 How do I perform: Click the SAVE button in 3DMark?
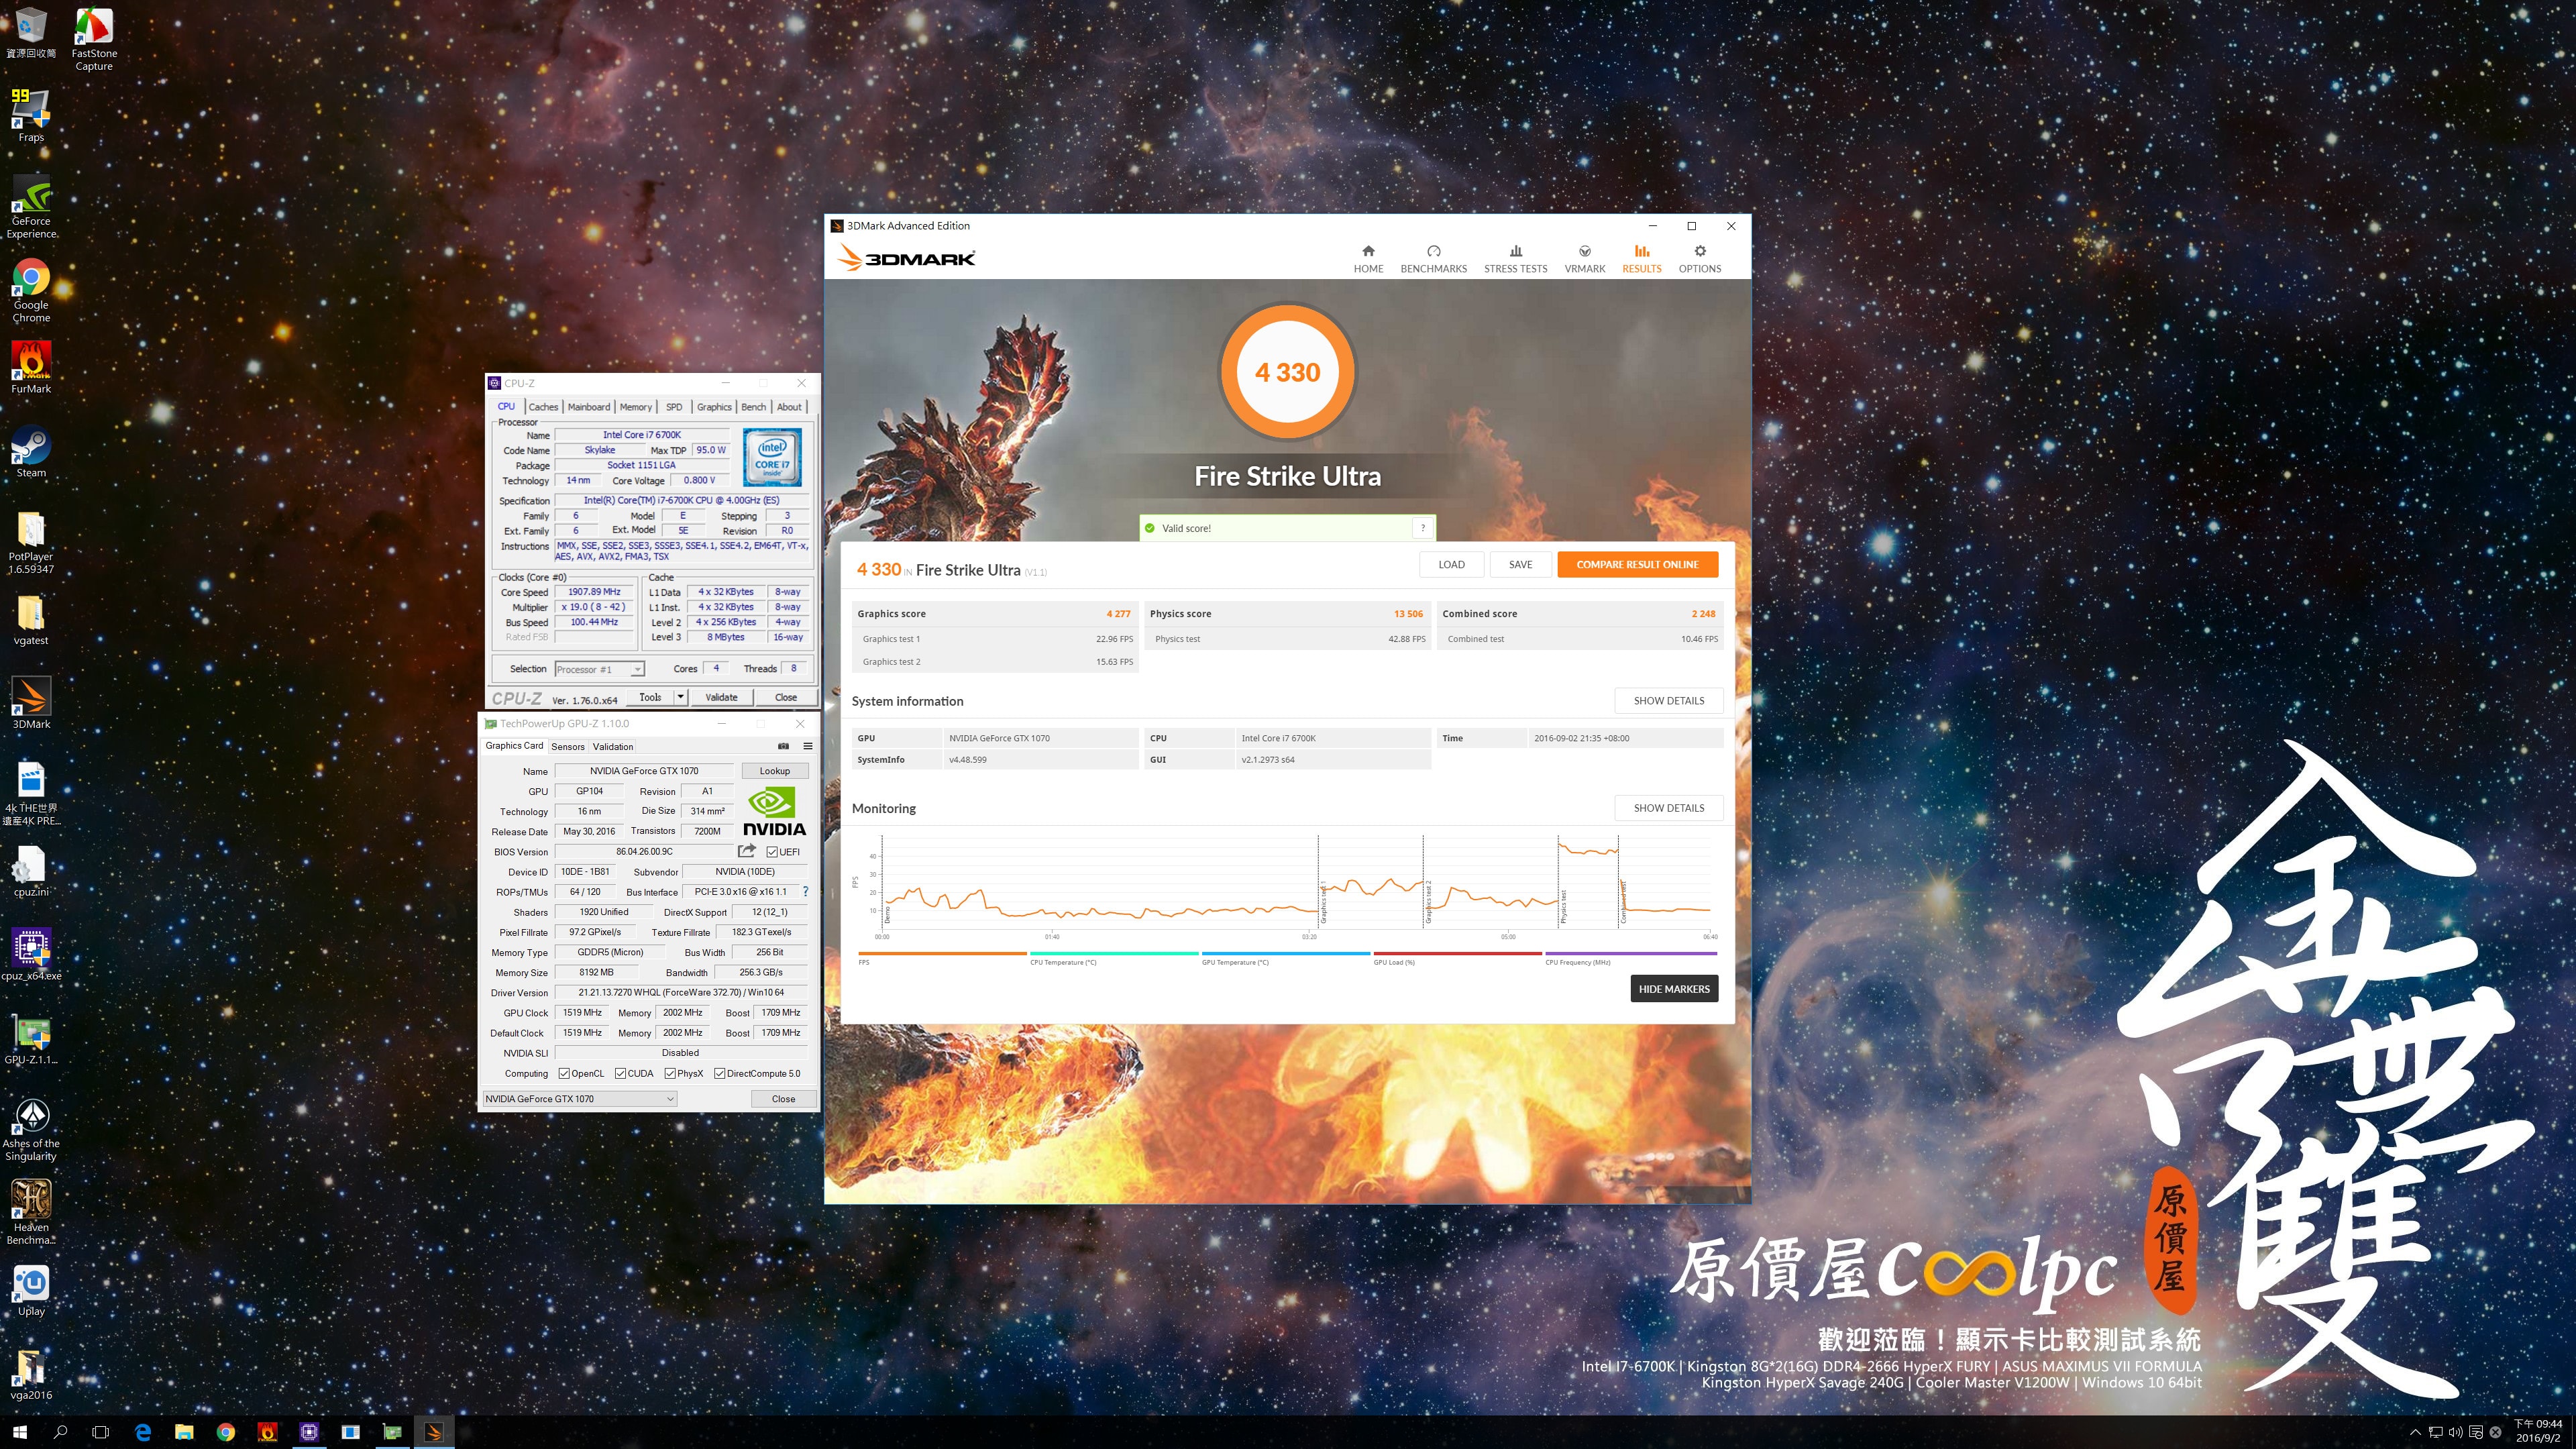point(1520,564)
